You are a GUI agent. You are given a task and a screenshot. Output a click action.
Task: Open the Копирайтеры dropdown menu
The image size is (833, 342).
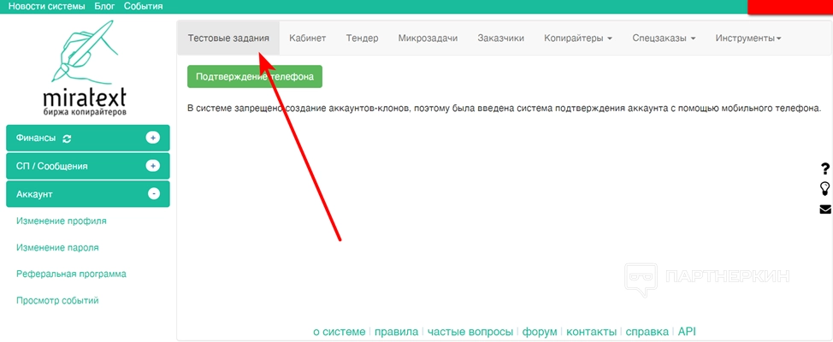pos(578,38)
